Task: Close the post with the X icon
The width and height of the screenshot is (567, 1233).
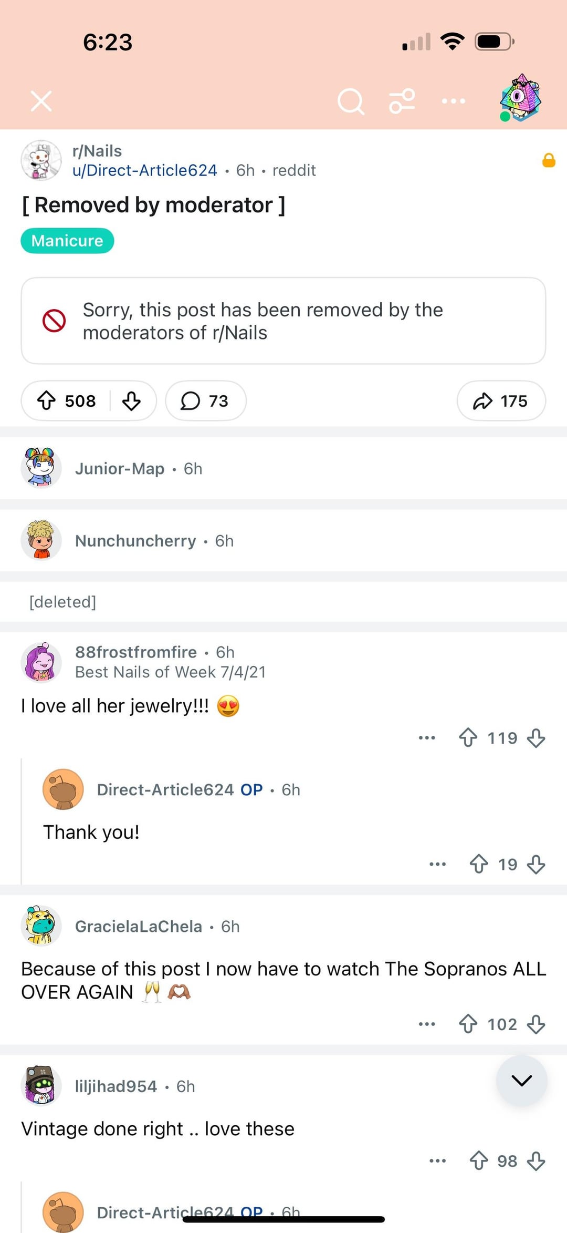Action: (41, 101)
